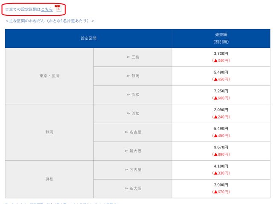Click the 主な区間のおねだん caption text
The height and width of the screenshot is (204, 273).
click(x=50, y=21)
